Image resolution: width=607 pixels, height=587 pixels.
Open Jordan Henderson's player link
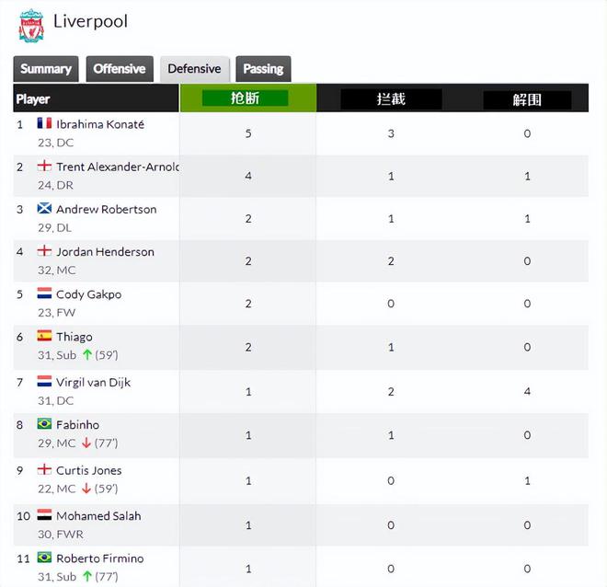(x=105, y=251)
